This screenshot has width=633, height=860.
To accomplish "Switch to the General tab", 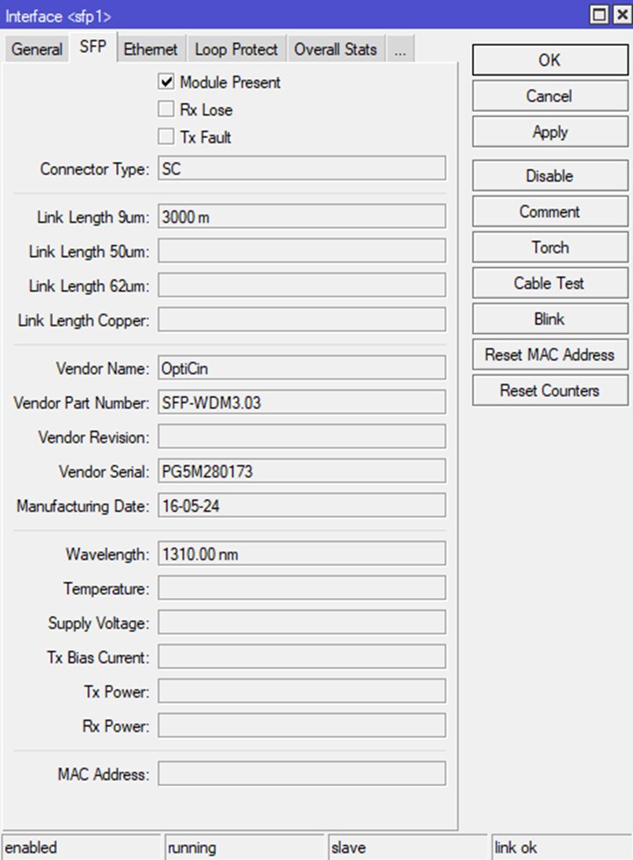I will (x=37, y=49).
